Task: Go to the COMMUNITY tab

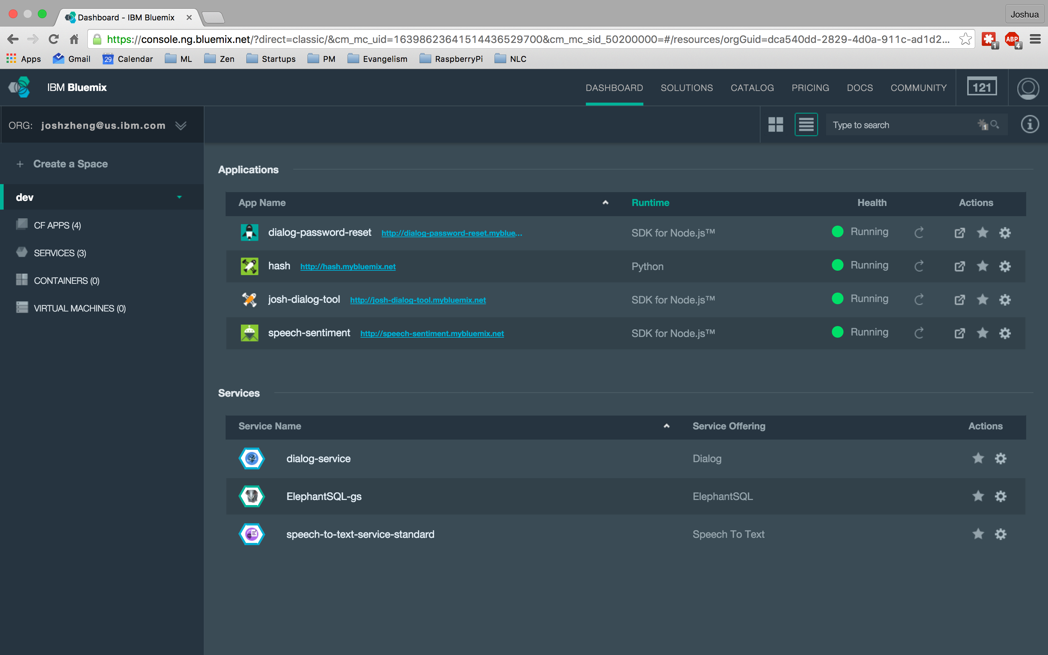Action: (918, 88)
